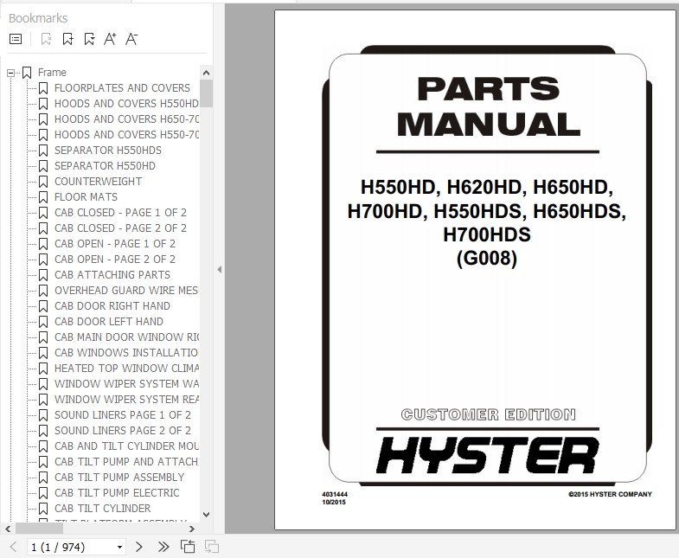Viewport: 679px width, 558px height.
Task: Click the CAB TILT CYLINDER bookmark icon
Action: point(43,509)
